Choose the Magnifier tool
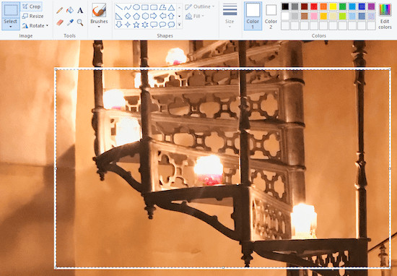The height and width of the screenshot is (276, 397). point(80,22)
